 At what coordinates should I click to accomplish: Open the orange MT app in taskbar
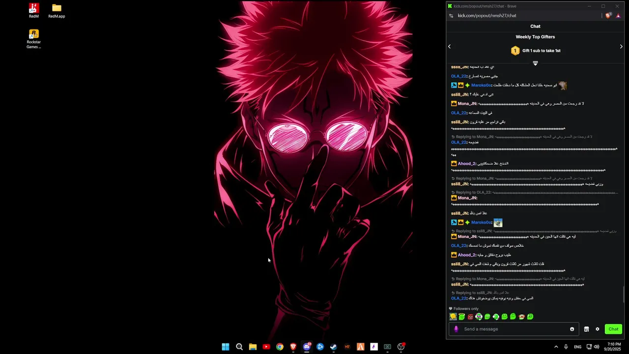point(347,347)
